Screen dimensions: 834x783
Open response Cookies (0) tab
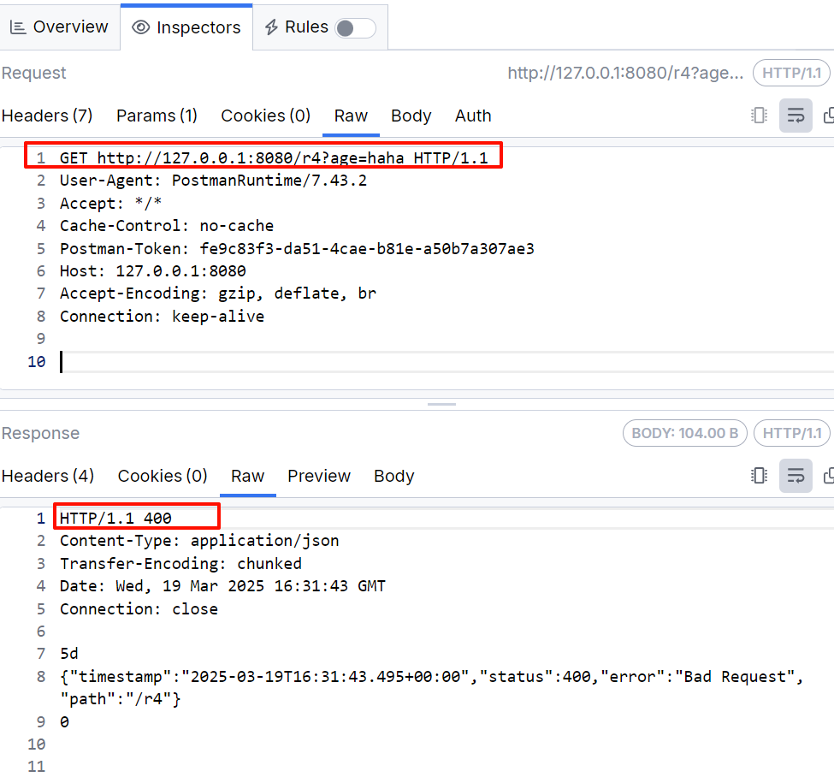click(163, 476)
